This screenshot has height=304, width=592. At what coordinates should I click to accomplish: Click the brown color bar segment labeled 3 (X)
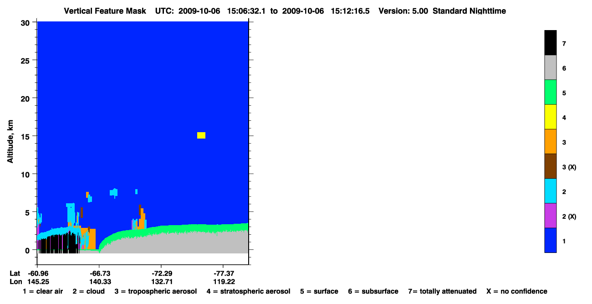(x=550, y=166)
